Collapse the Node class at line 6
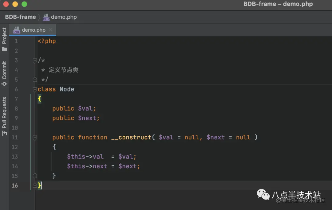332x210 pixels. click(x=35, y=89)
